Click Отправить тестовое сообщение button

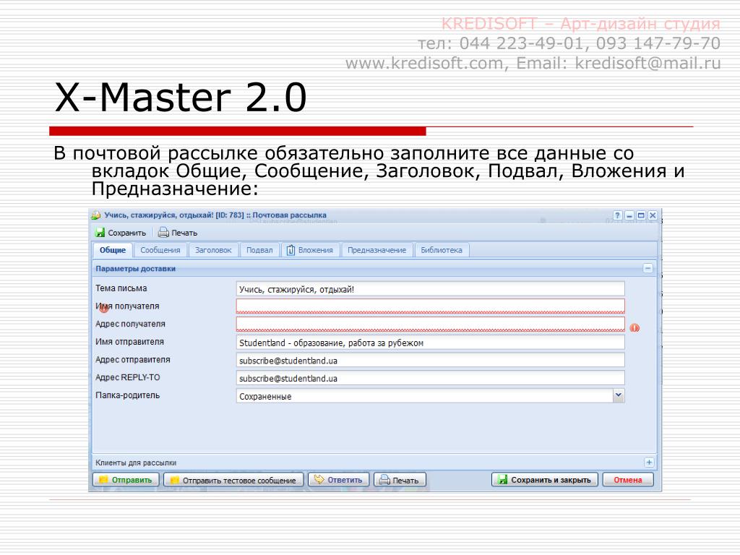click(x=233, y=480)
